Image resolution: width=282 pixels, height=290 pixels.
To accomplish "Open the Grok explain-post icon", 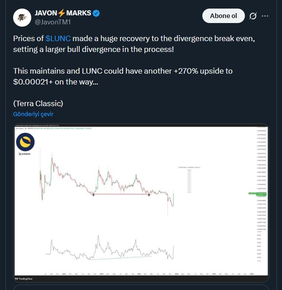I will [x=253, y=16].
